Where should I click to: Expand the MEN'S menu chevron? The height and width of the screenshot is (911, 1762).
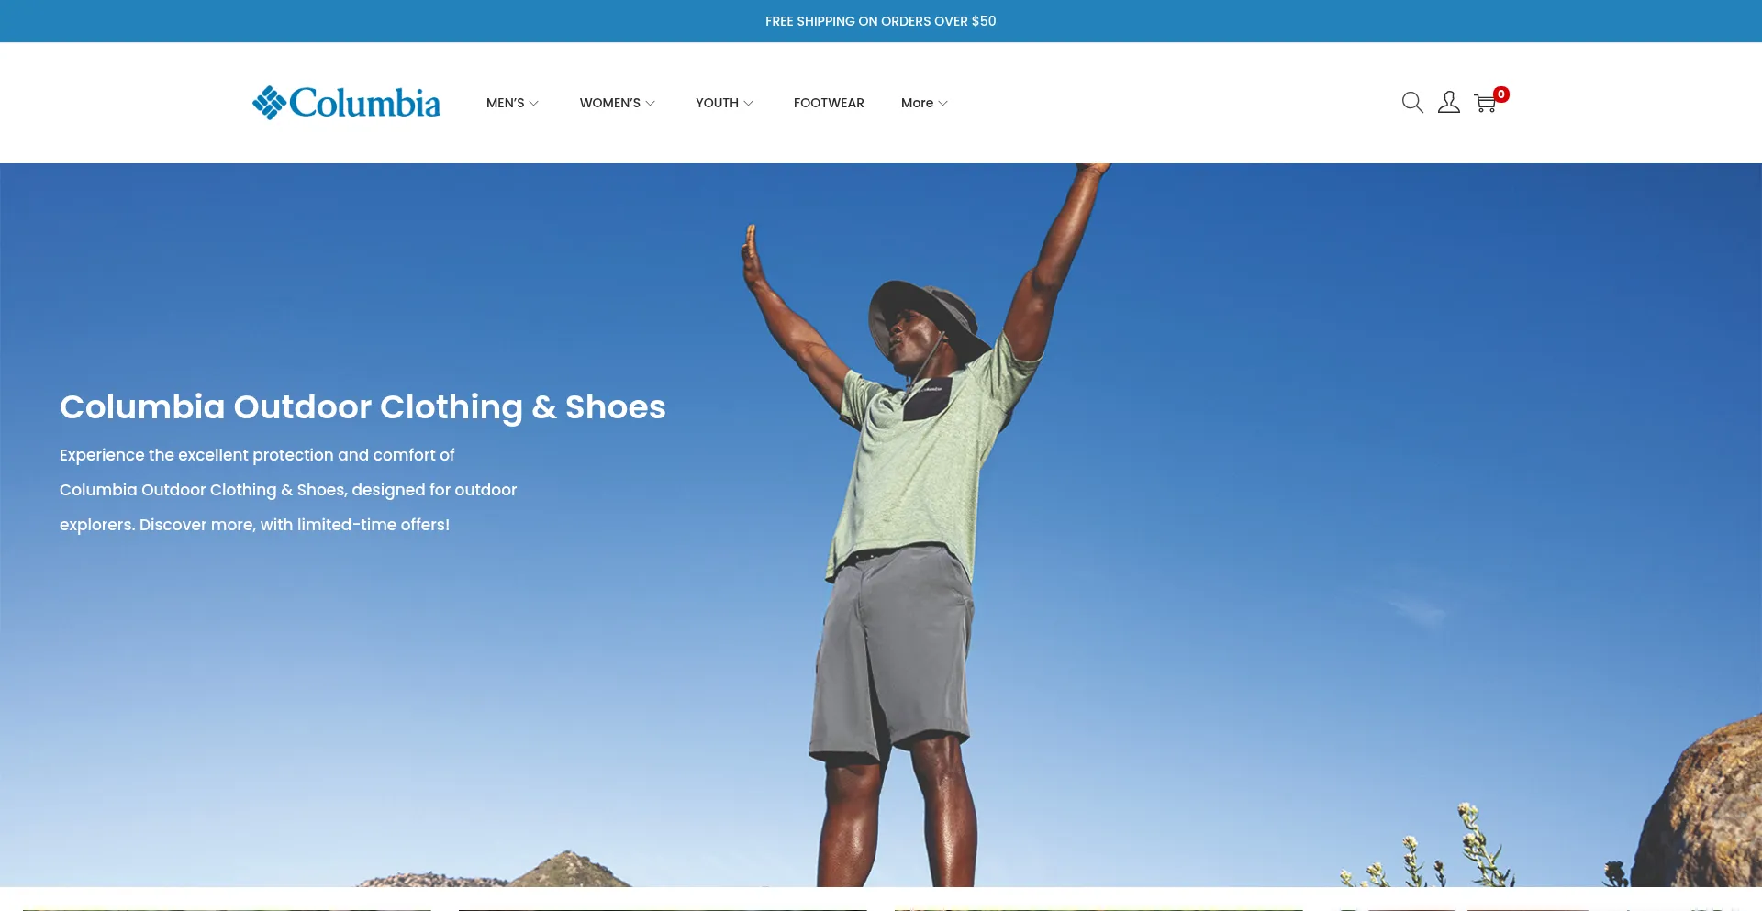pyautogui.click(x=534, y=104)
